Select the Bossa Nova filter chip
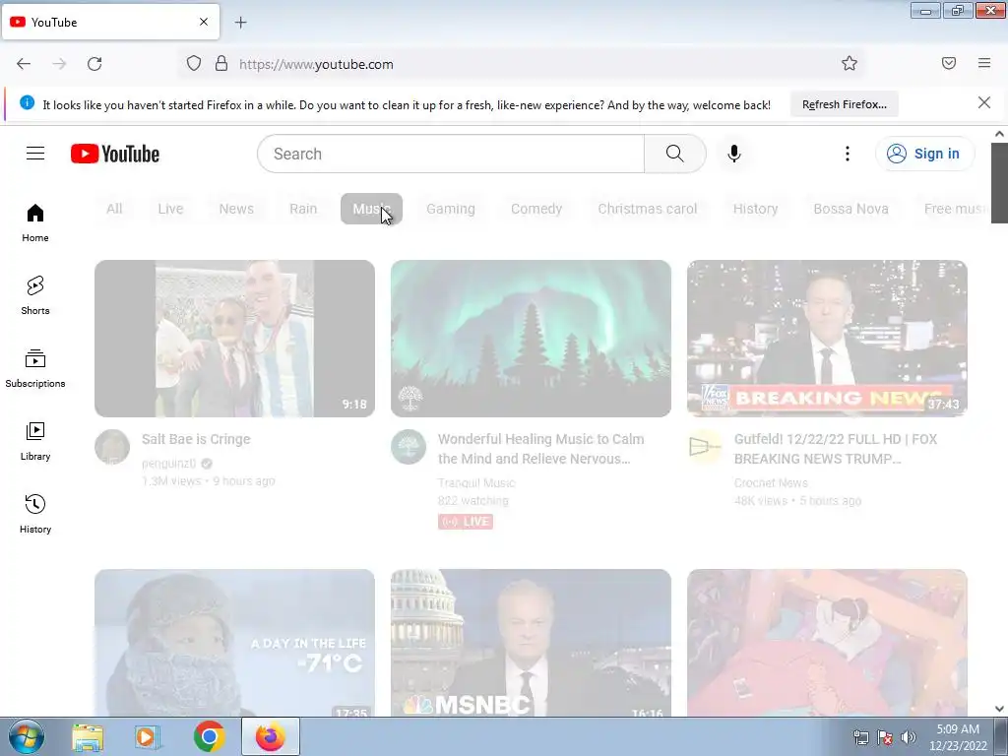The width and height of the screenshot is (1008, 756). click(x=851, y=209)
